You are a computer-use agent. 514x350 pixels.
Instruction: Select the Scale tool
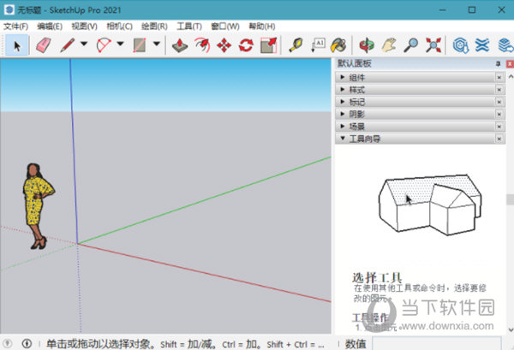[x=268, y=45]
